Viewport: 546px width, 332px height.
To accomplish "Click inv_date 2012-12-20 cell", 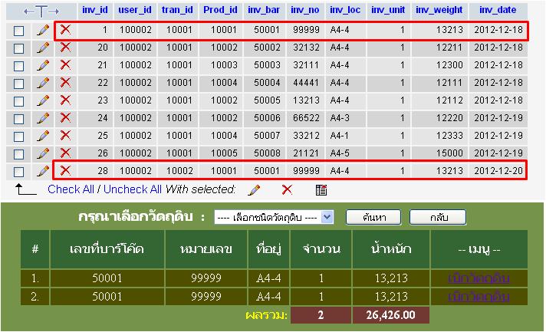I will pos(498,171).
